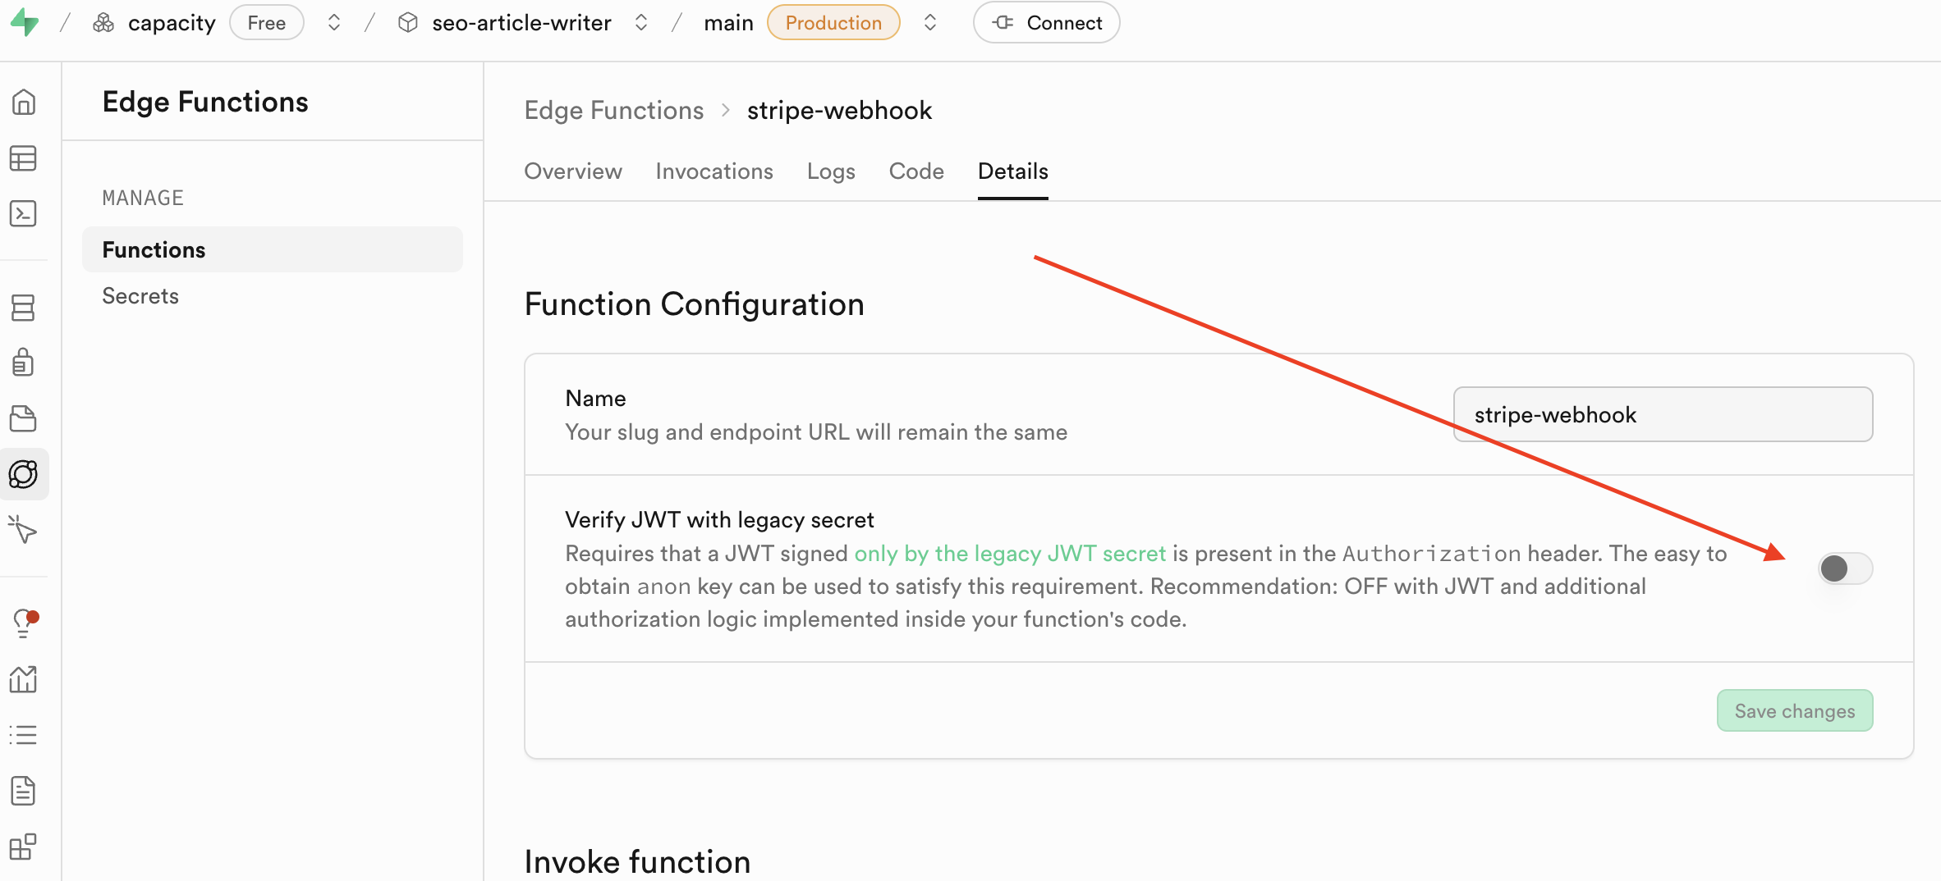Viewport: 1941px width, 881px height.
Task: Edit the stripe-webhook name field
Action: pos(1663,414)
